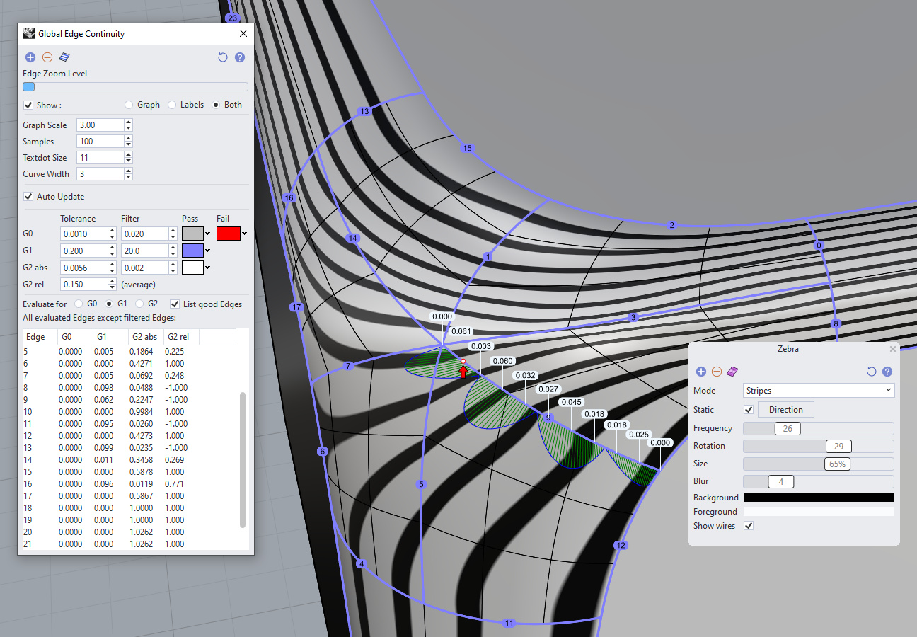Click the G2 abs column header
The height and width of the screenshot is (637, 917).
144,337
